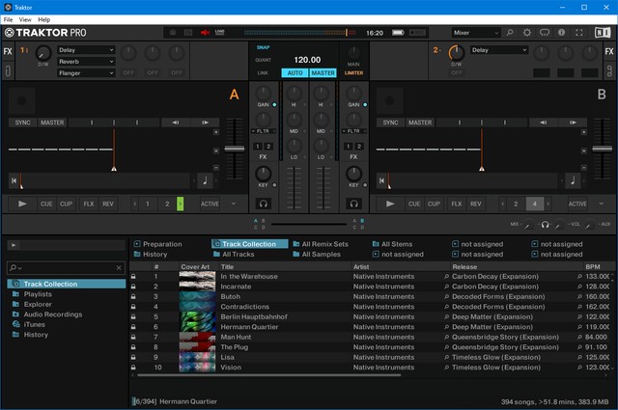Skip Deck A to track start

14,180
